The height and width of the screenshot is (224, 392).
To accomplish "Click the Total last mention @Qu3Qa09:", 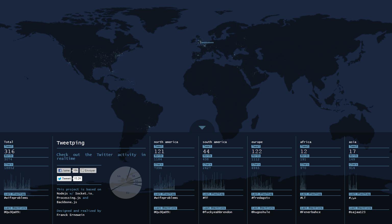I will point(12,212).
